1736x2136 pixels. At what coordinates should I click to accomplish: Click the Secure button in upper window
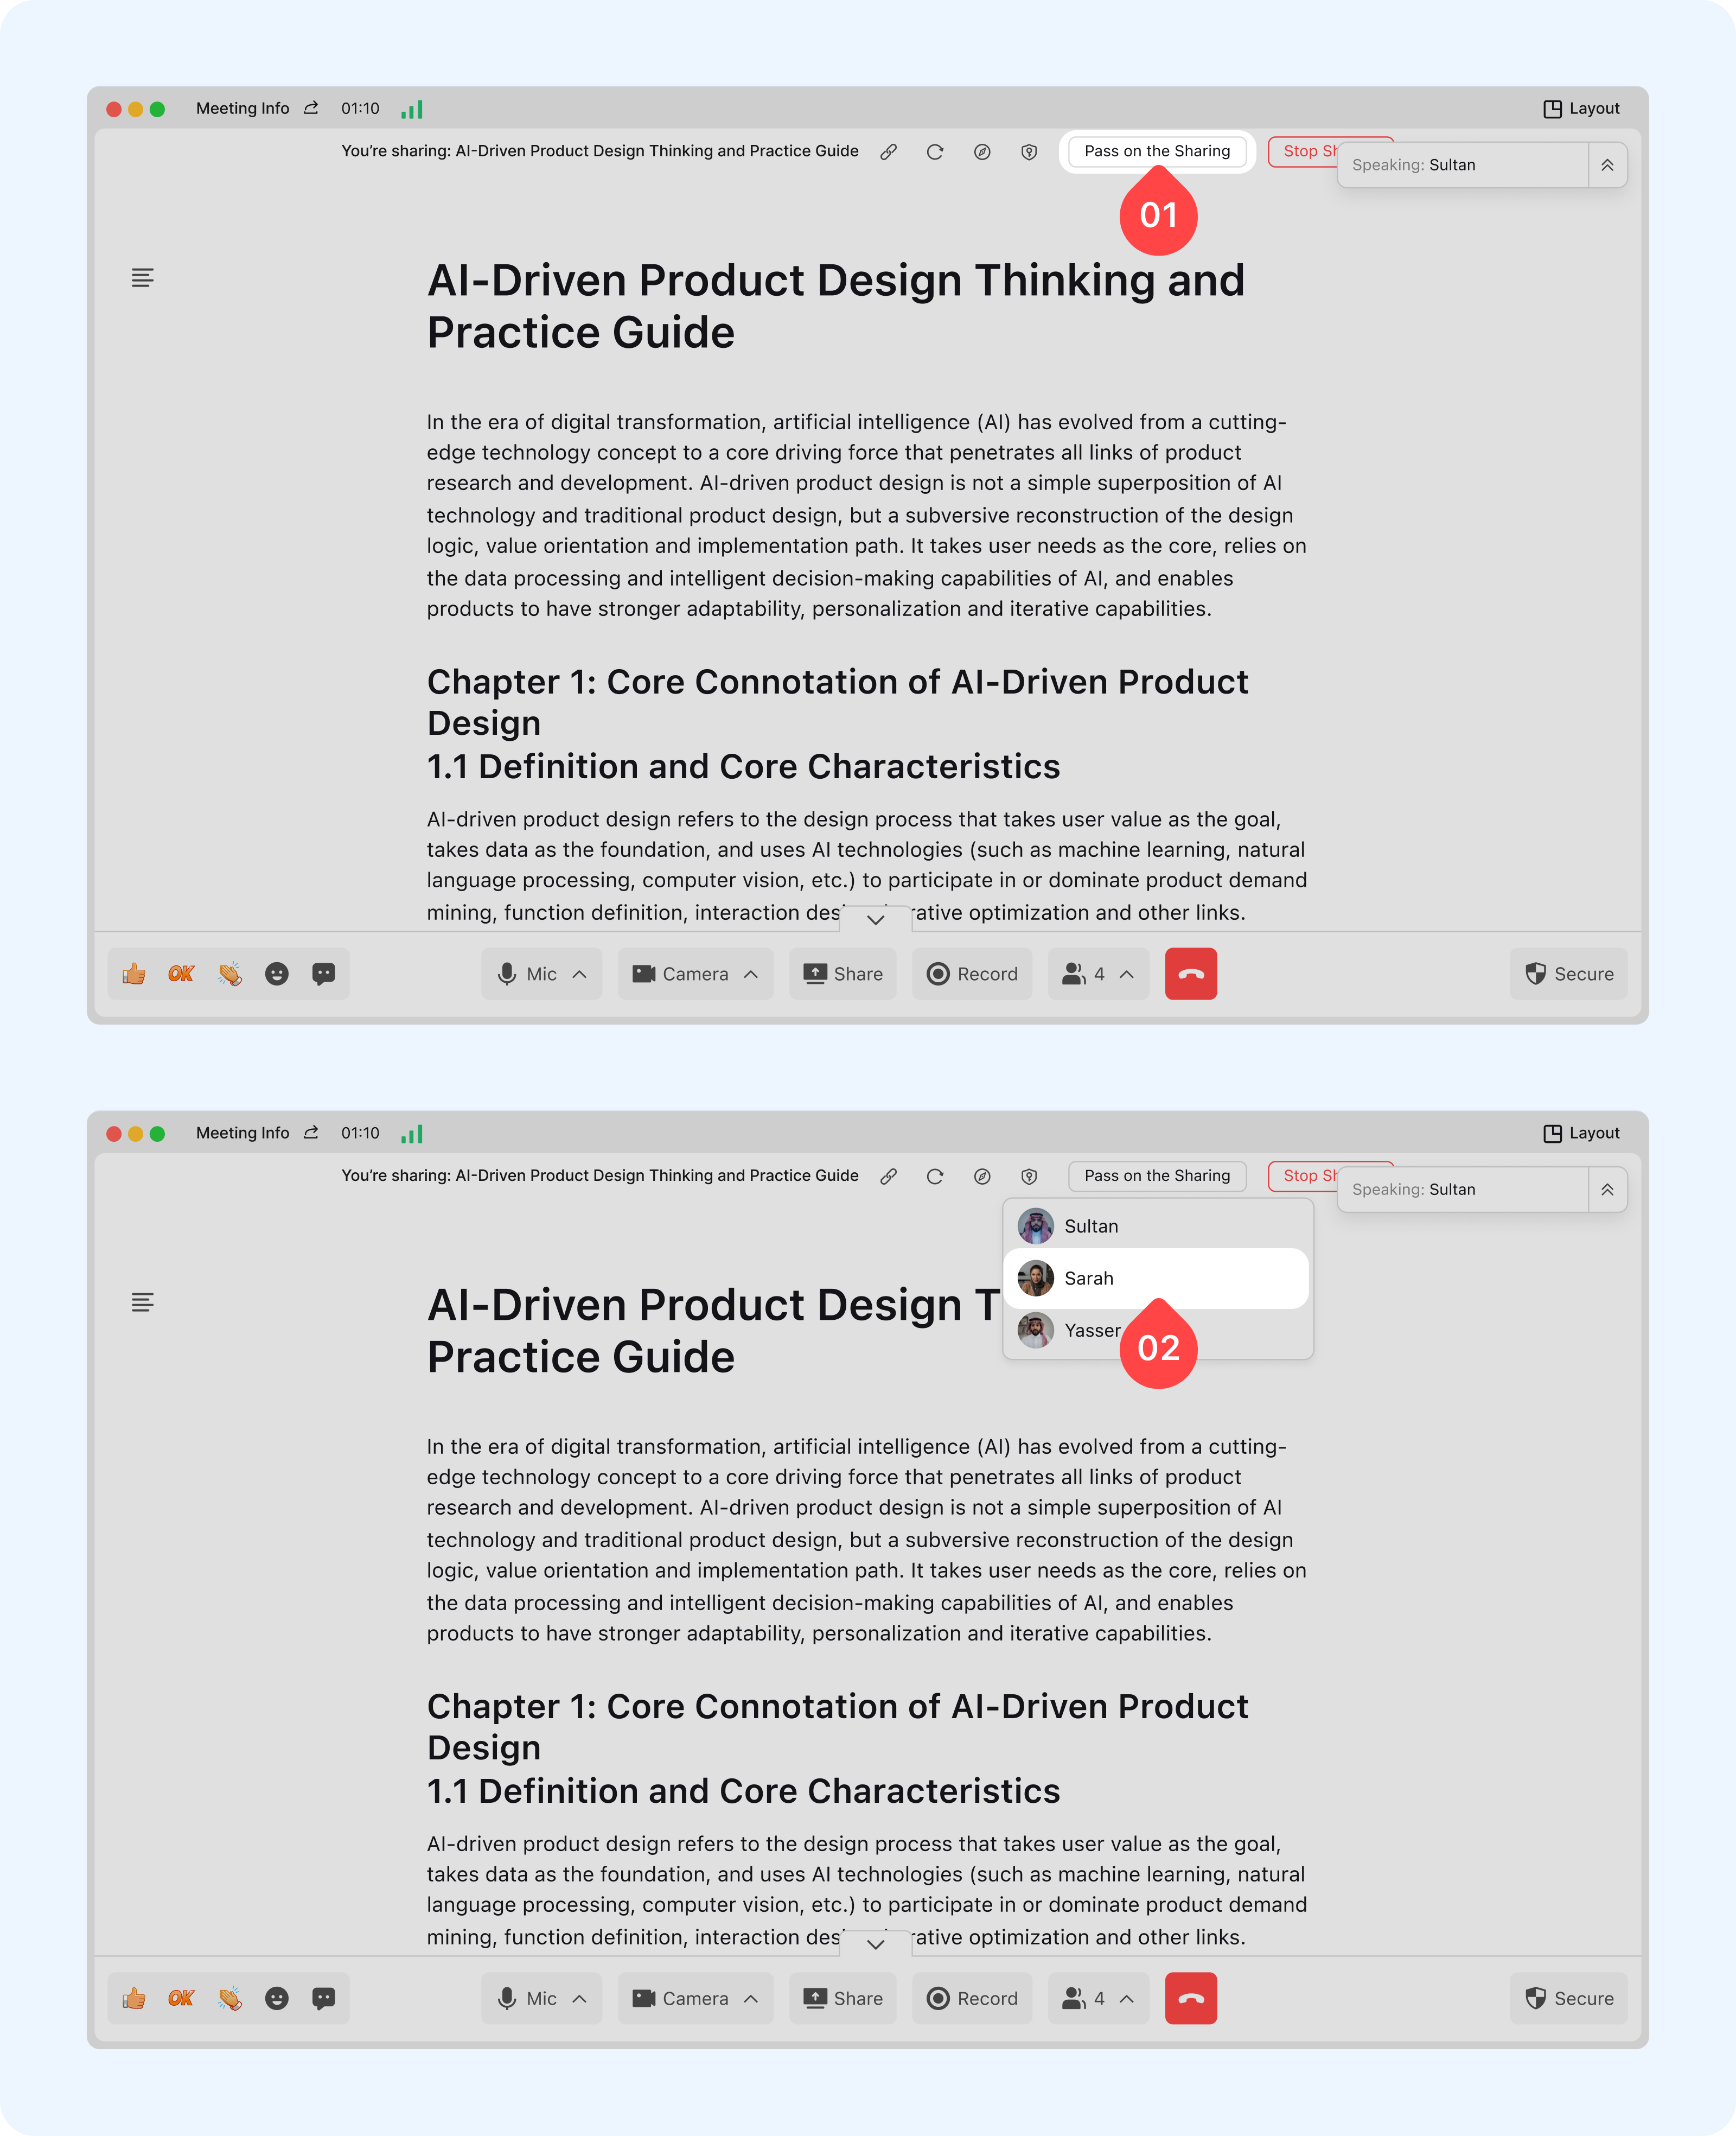1569,974
